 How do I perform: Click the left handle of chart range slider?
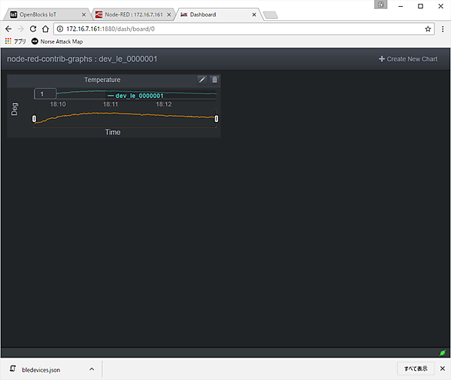point(34,119)
